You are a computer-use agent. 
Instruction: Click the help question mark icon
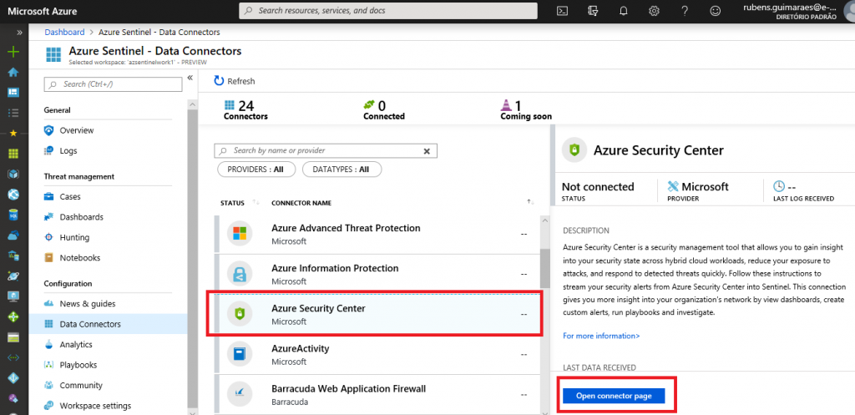pos(684,11)
